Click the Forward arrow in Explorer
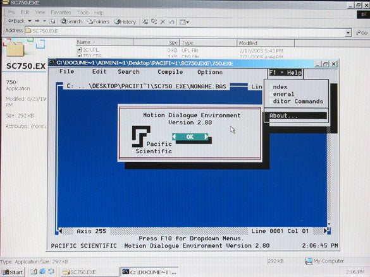This screenshot has height=277, width=370. [37, 21]
